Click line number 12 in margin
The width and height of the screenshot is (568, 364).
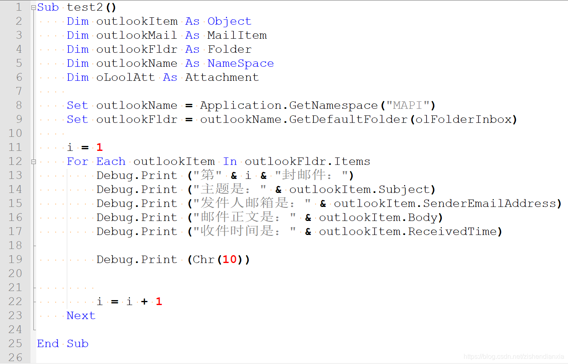click(15, 162)
